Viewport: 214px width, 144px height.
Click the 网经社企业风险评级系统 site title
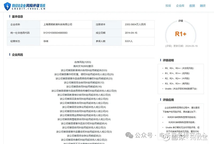coord(29,6)
